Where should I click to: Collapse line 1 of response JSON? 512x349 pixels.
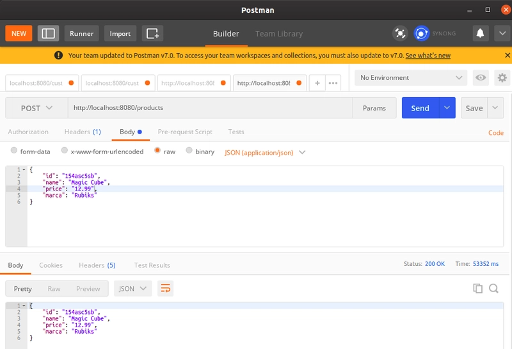(x=24, y=306)
